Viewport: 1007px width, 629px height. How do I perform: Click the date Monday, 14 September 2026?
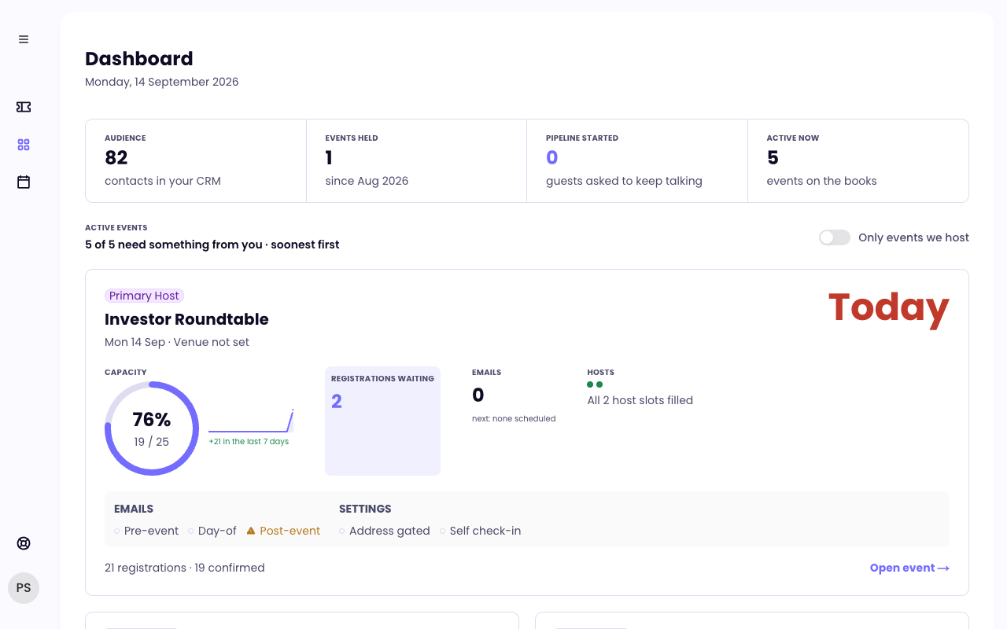pos(162,82)
